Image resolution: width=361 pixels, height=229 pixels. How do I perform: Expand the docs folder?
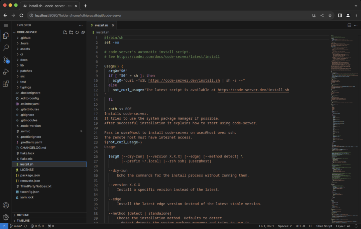pos(49,60)
